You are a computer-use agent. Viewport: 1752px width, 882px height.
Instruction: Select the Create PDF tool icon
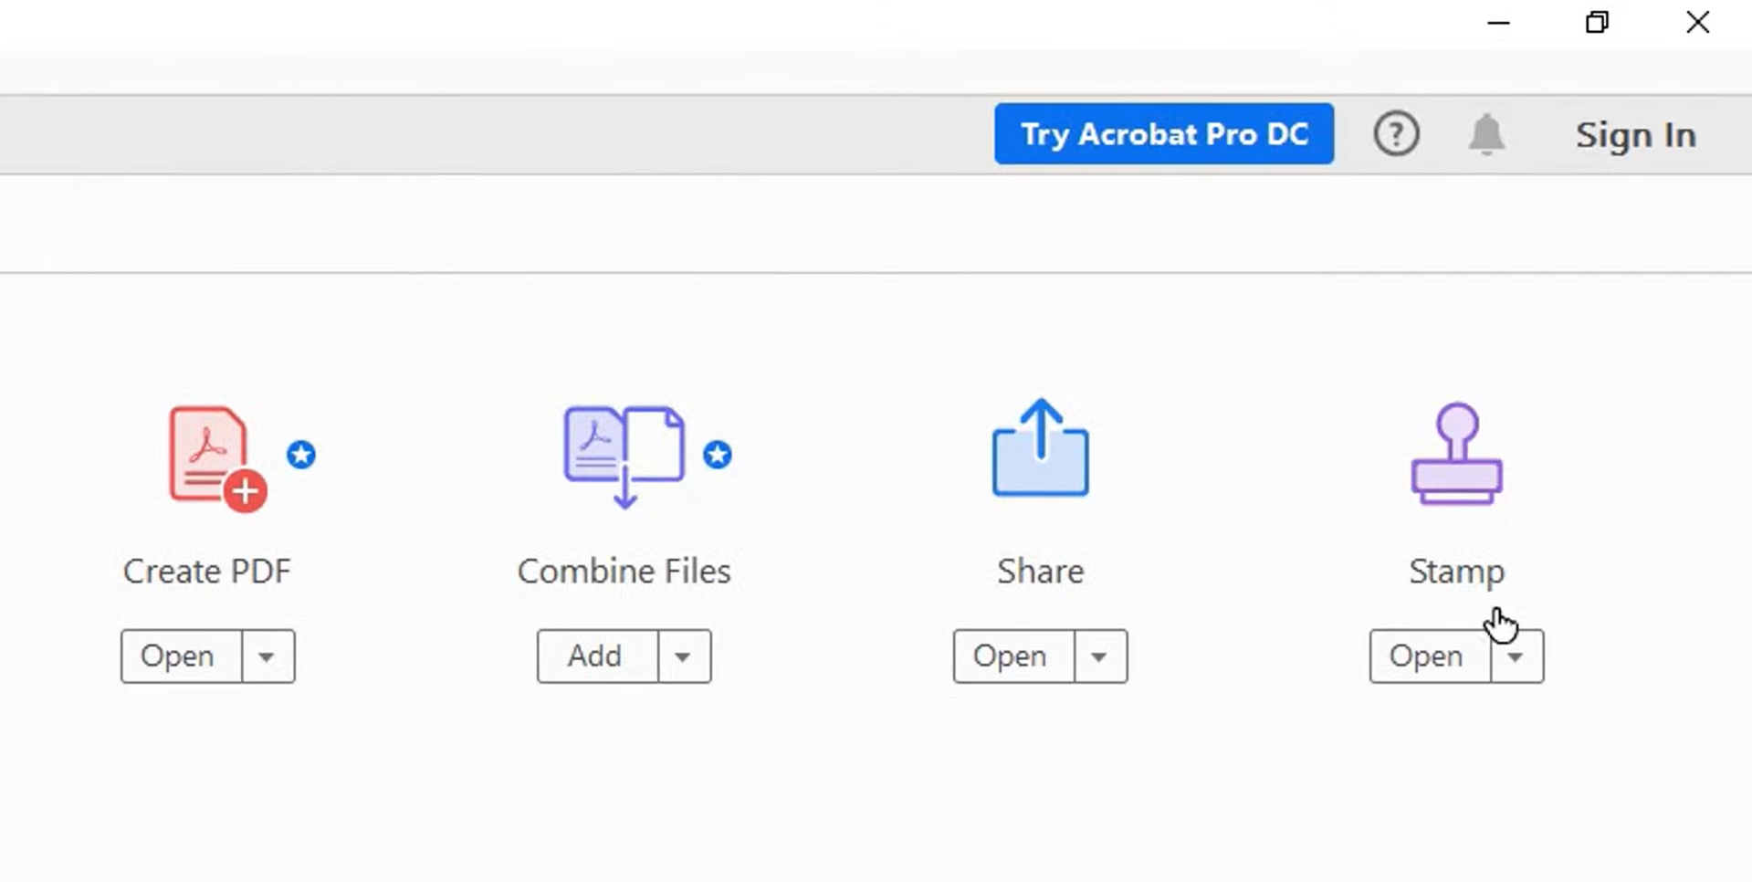208,457
